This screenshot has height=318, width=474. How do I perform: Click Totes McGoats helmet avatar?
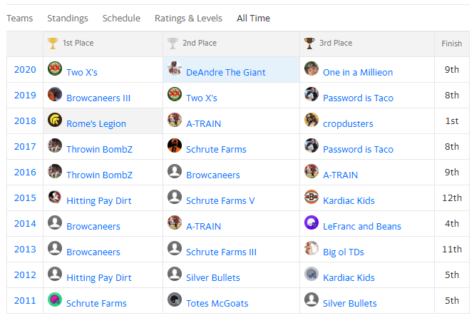[174, 300]
